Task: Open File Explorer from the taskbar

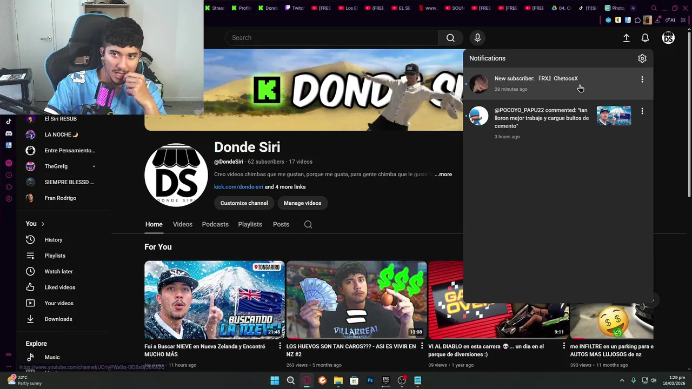Action: (338, 380)
